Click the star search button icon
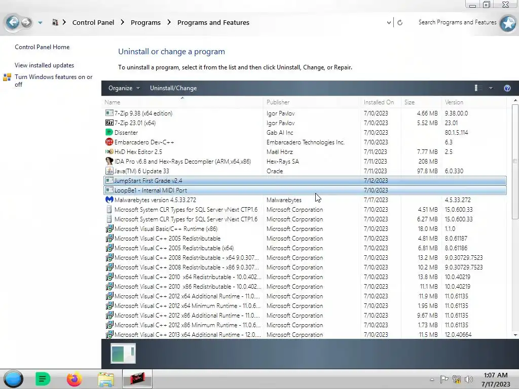Viewport: 519px width, 389px height. (508, 23)
